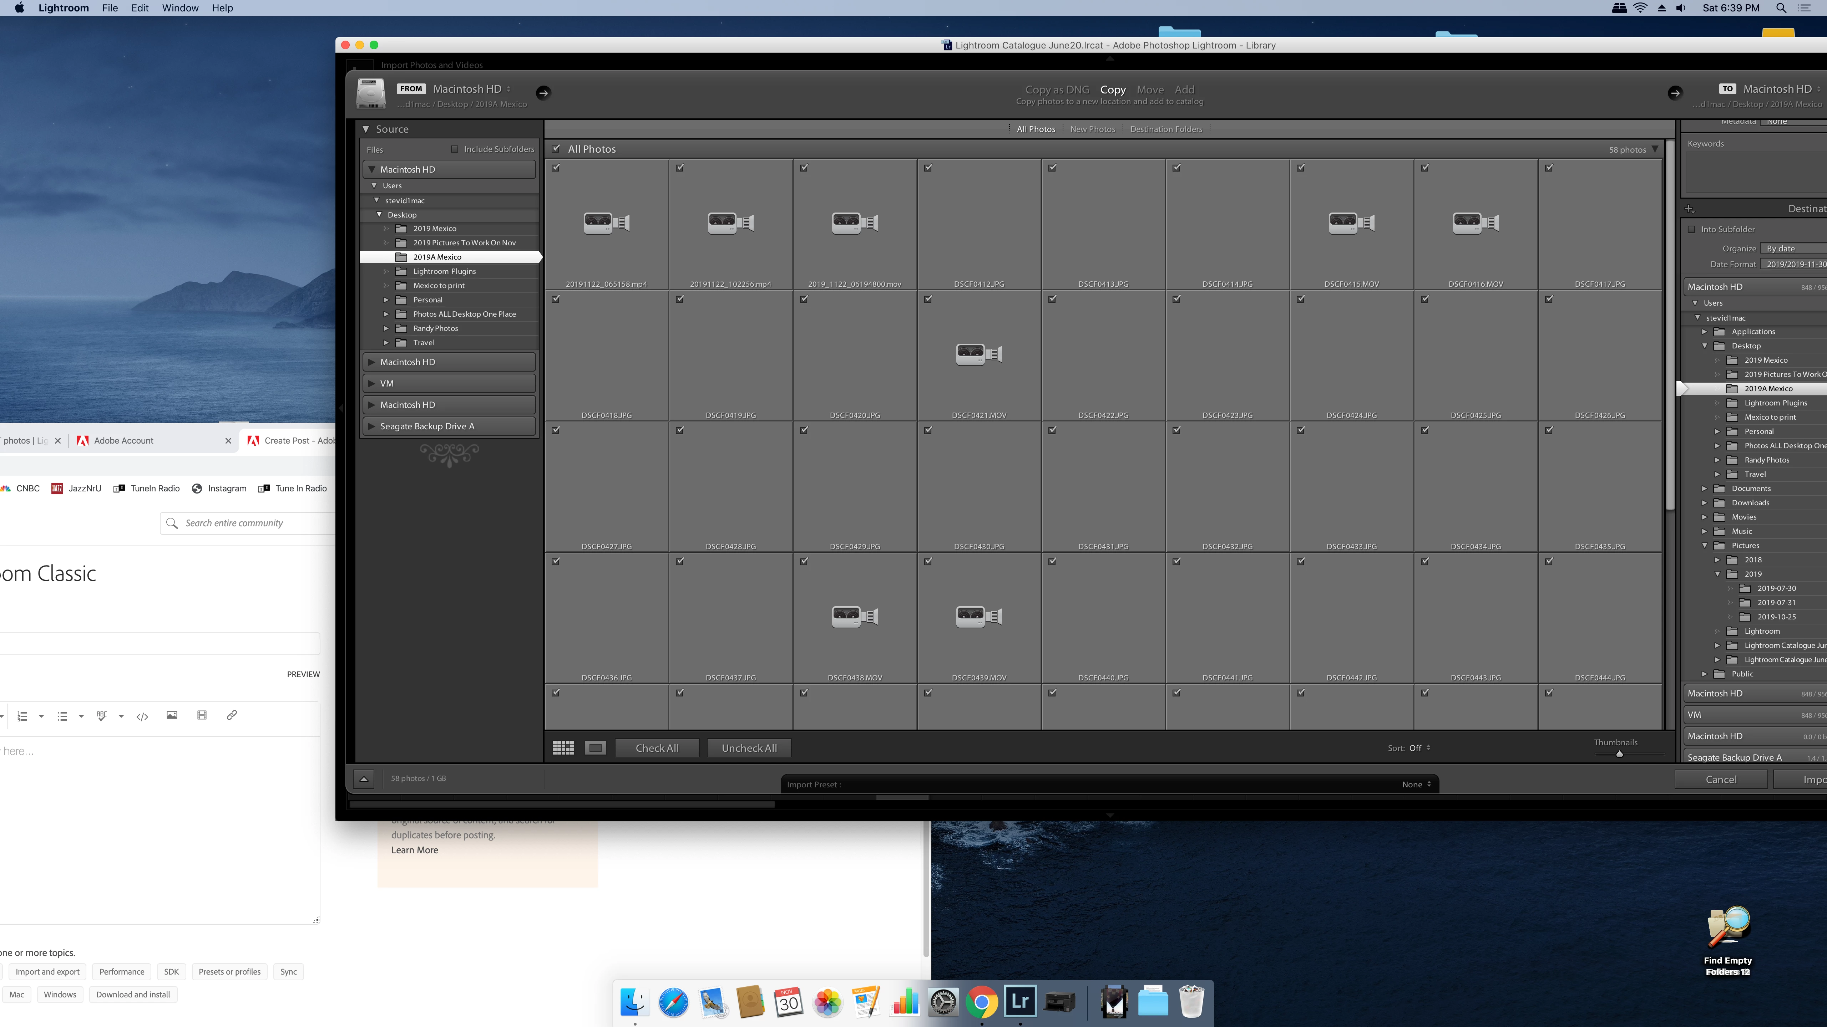Viewport: 1827px width, 1027px height.
Task: Click the plus icon in the Destination panel
Action: pos(1689,209)
